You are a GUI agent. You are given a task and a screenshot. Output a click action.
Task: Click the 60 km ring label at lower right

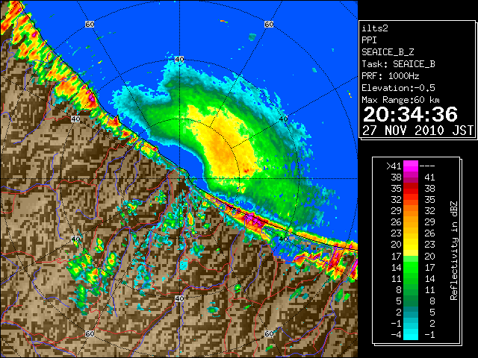point(269,333)
